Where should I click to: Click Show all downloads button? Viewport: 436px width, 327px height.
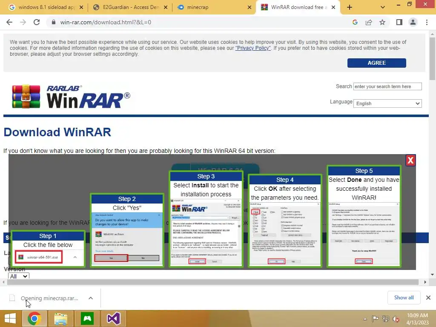[404, 298]
